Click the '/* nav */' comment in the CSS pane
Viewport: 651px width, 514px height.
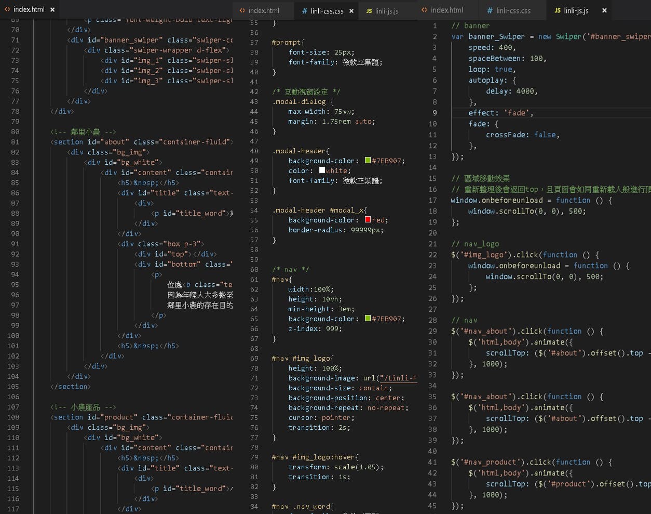pyautogui.click(x=290, y=269)
